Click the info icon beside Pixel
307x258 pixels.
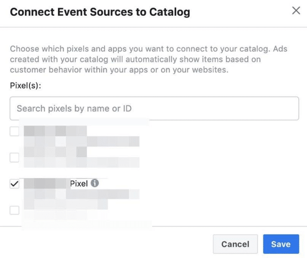coord(95,183)
